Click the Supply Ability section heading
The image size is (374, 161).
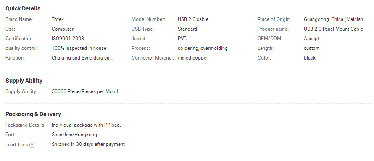pos(24,80)
